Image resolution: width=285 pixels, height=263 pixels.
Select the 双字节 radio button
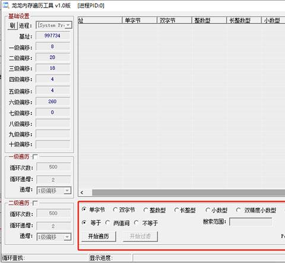[124, 210]
